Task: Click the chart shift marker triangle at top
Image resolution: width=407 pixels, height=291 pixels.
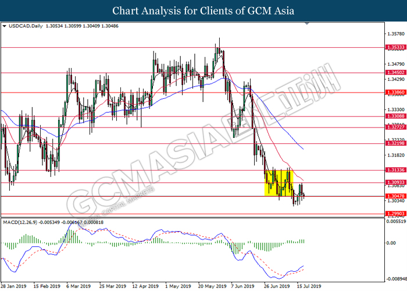Action: point(307,23)
